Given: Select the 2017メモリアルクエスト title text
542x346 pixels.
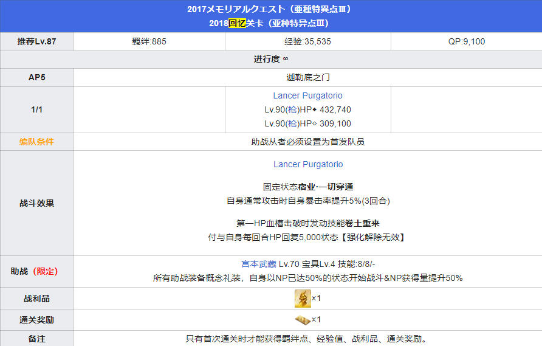Looking at the screenshot, I should click(x=269, y=9).
